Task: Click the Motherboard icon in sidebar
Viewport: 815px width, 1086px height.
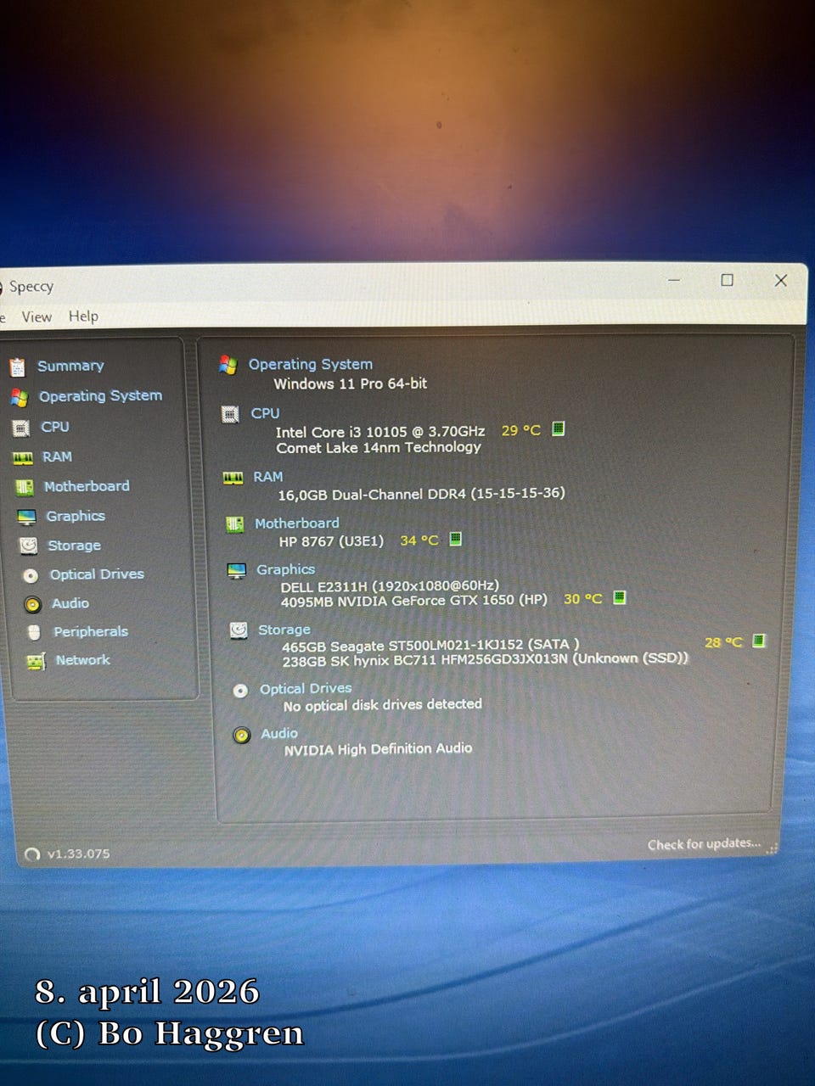Action: [x=25, y=487]
